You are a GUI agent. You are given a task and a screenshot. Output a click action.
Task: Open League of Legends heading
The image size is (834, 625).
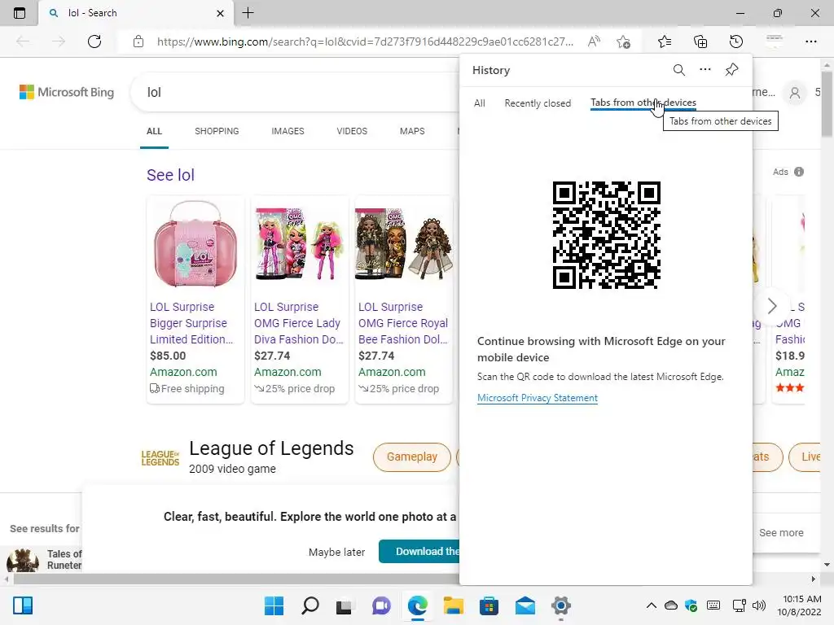tap(271, 448)
